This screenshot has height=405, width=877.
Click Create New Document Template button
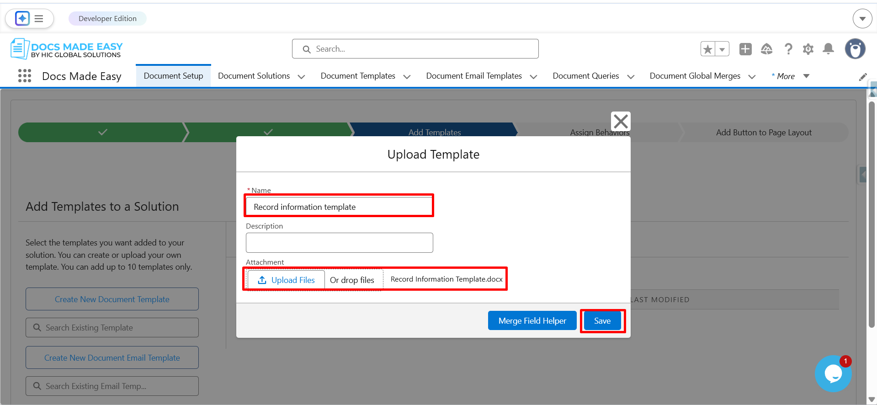(112, 299)
